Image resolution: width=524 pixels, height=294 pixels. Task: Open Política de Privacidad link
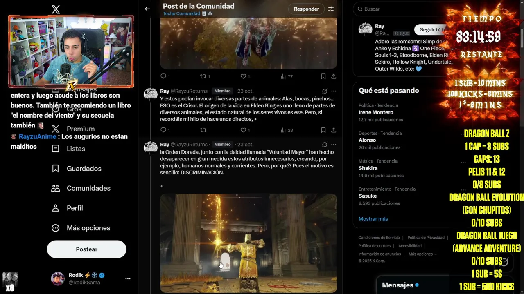426,238
